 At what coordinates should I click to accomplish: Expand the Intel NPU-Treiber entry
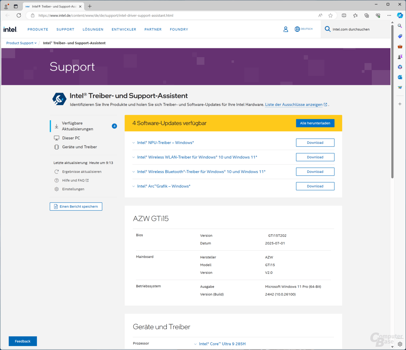click(165, 143)
